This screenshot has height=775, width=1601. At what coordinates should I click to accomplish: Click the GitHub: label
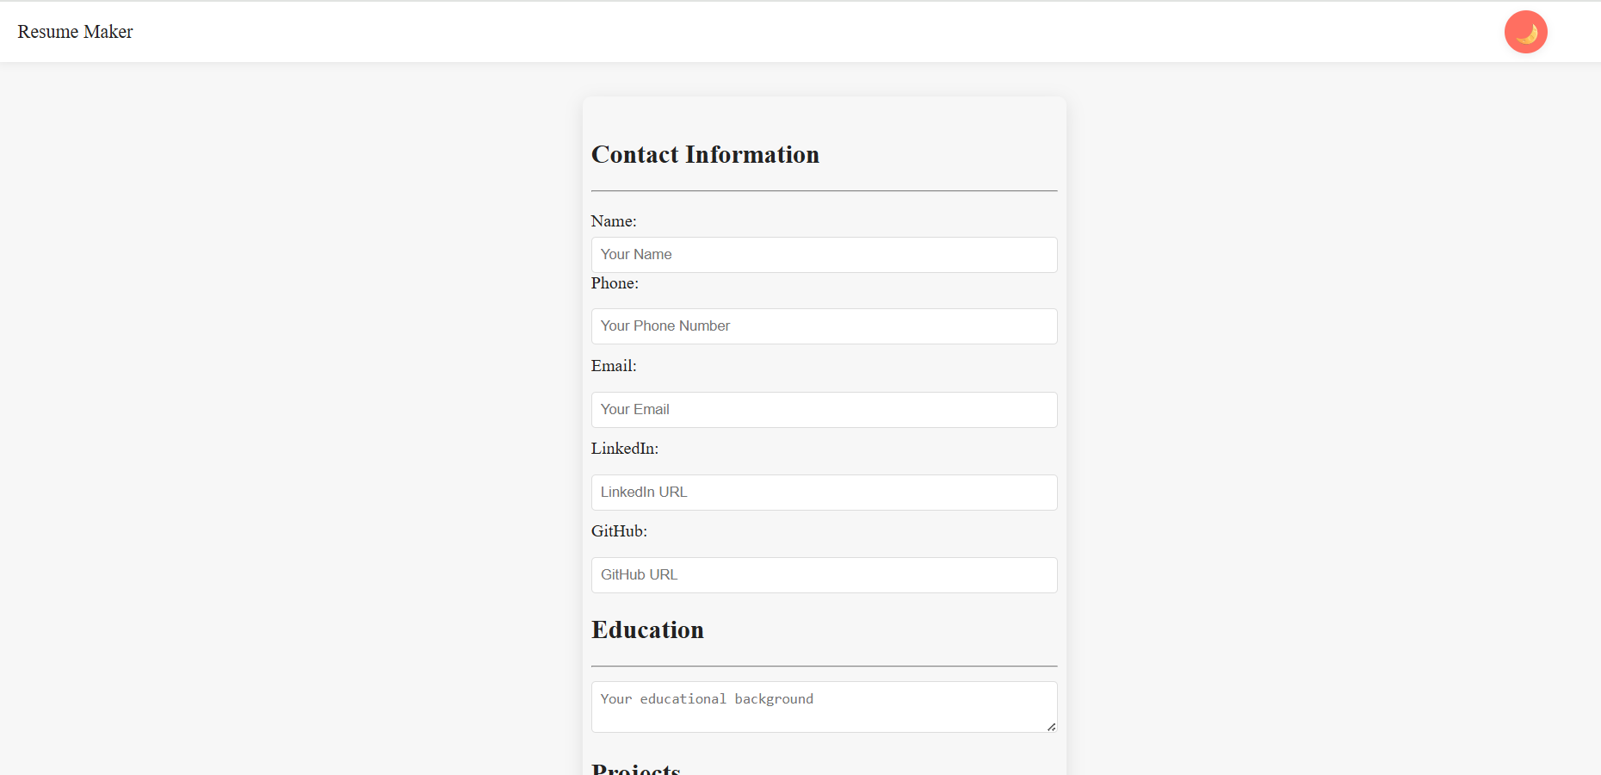coord(619,531)
